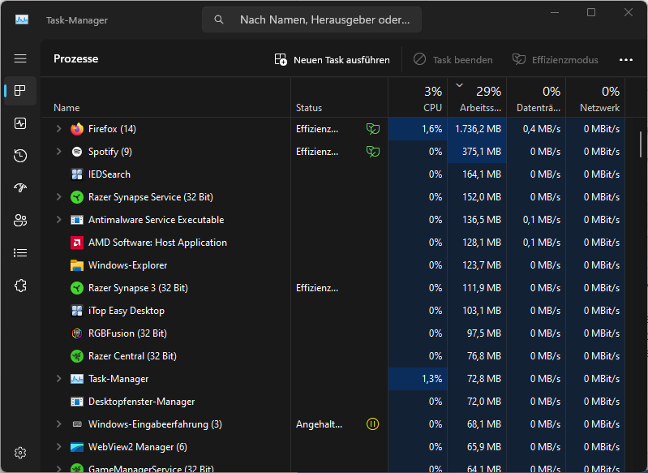Click the green efficiency leaf icon for Firefox
Screen dimensions: 648x473
pos(373,129)
